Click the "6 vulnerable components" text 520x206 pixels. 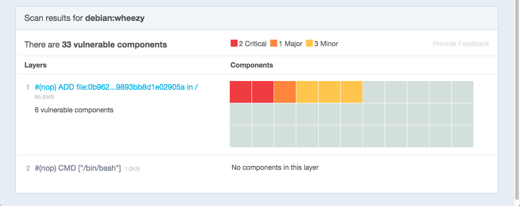(74, 110)
